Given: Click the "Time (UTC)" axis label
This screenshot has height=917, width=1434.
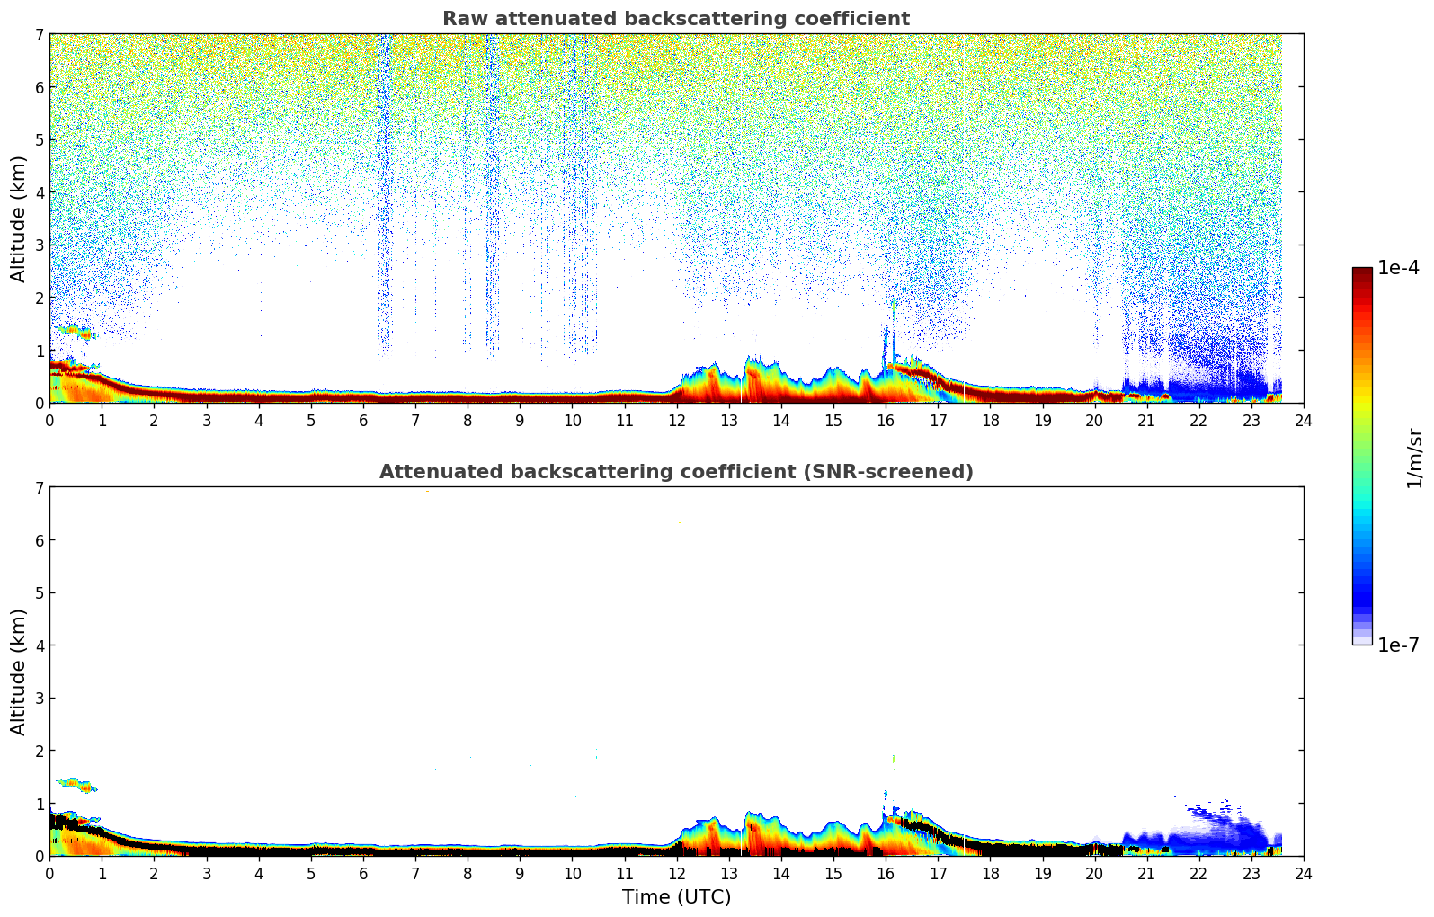Looking at the screenshot, I should (676, 897).
